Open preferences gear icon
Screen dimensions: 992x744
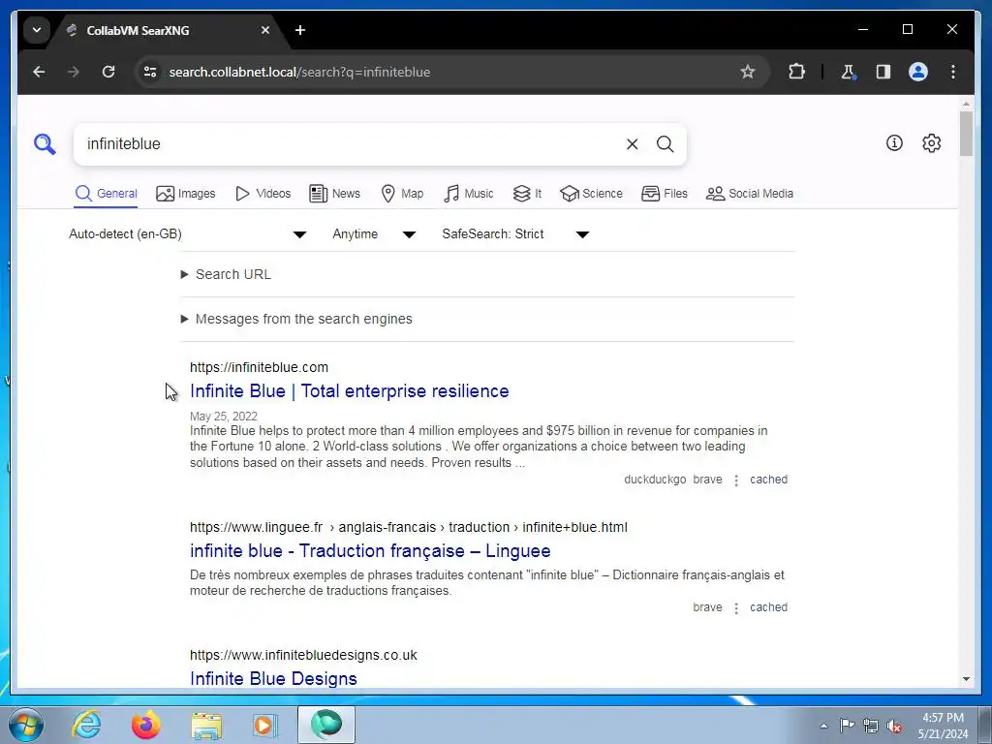[931, 143]
